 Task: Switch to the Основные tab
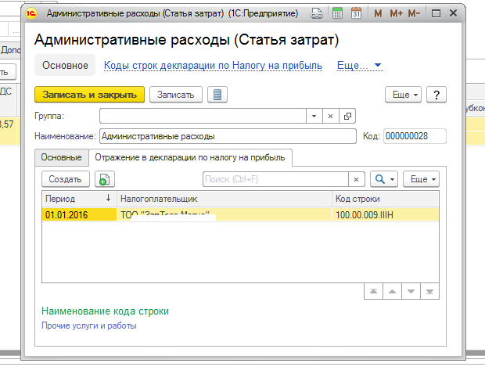point(61,157)
